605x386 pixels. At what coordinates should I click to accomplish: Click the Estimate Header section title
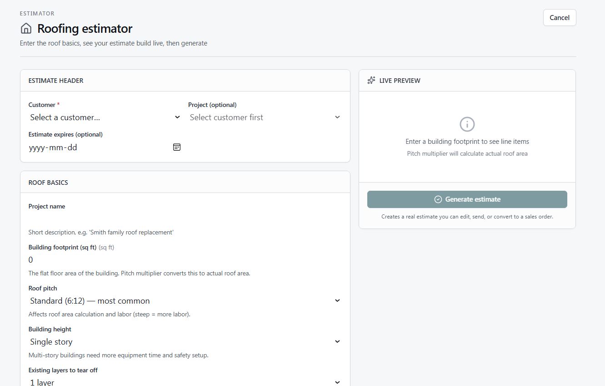[x=56, y=81]
